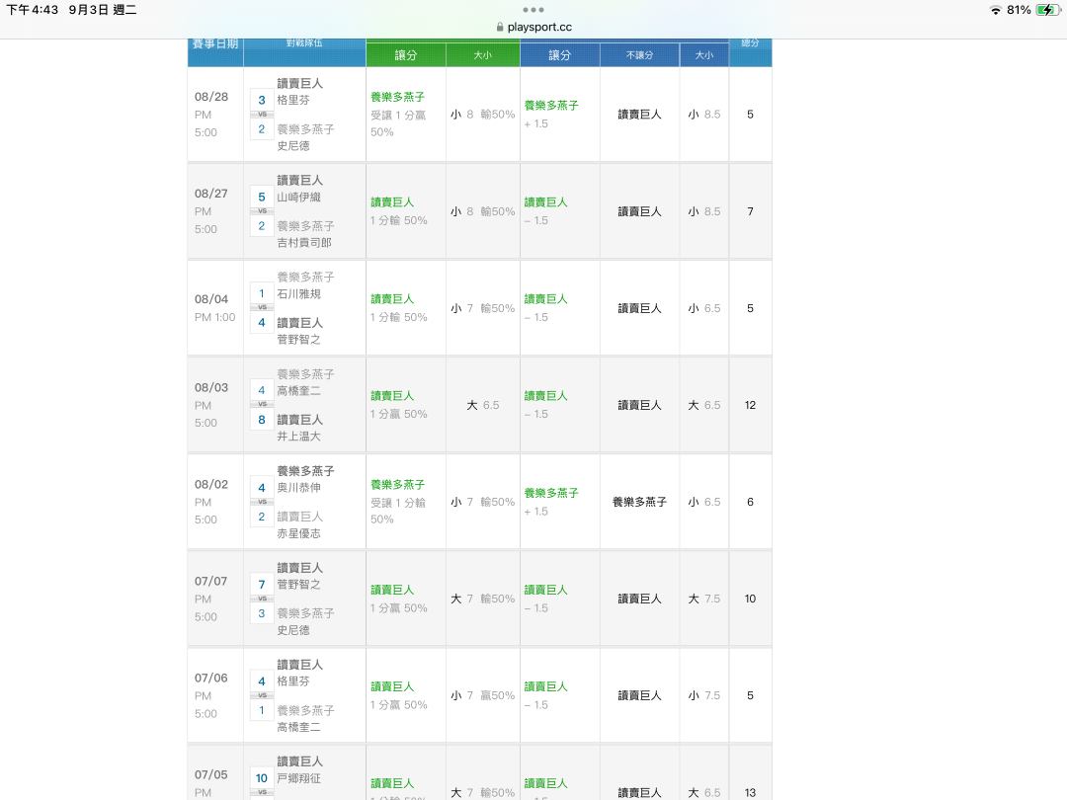Screen dimensions: 1067x800
Task: Tap pitcher 奧川恭伸 in 08/02 row
Action: (x=298, y=488)
